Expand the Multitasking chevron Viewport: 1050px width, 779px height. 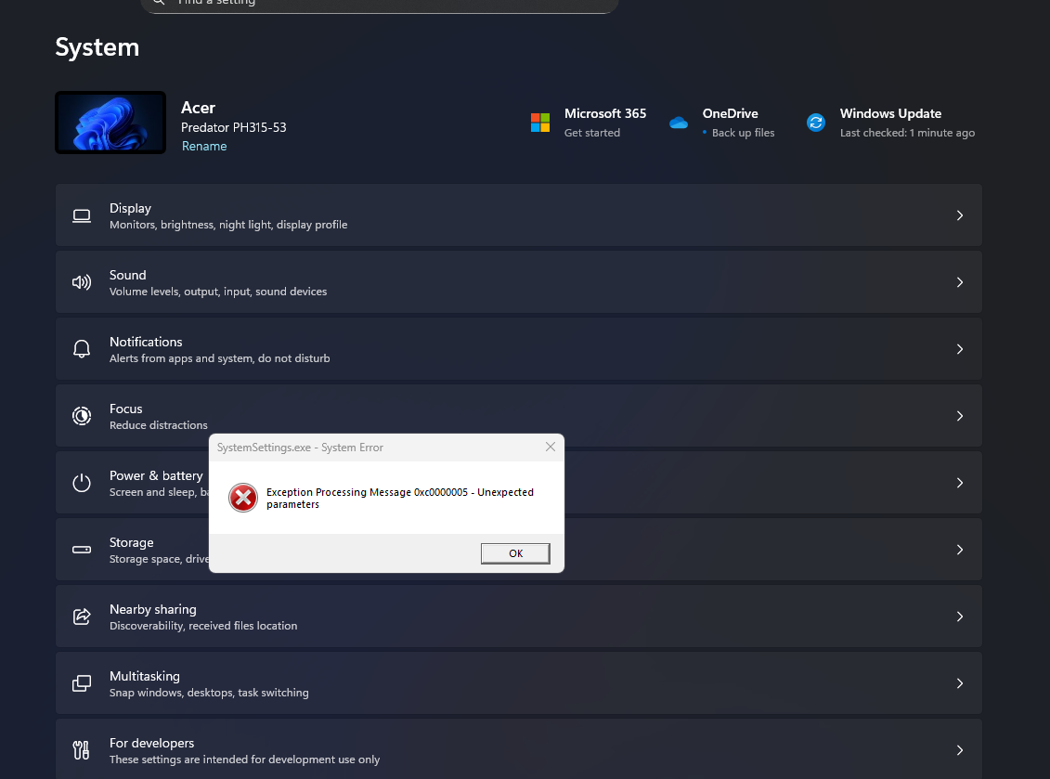tap(960, 683)
